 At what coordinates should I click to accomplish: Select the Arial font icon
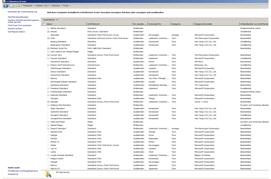[x=49, y=38]
